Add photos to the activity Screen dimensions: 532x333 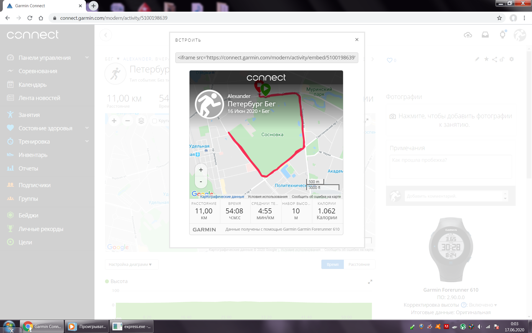tap(451, 120)
